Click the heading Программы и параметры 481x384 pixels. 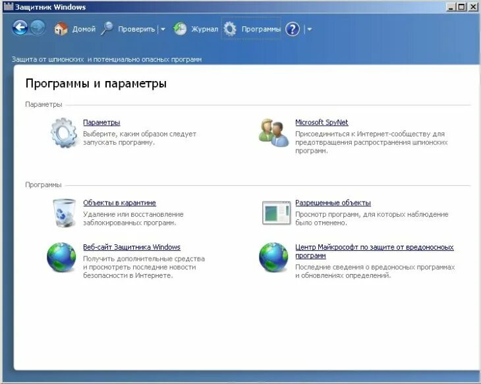pyautogui.click(x=96, y=84)
